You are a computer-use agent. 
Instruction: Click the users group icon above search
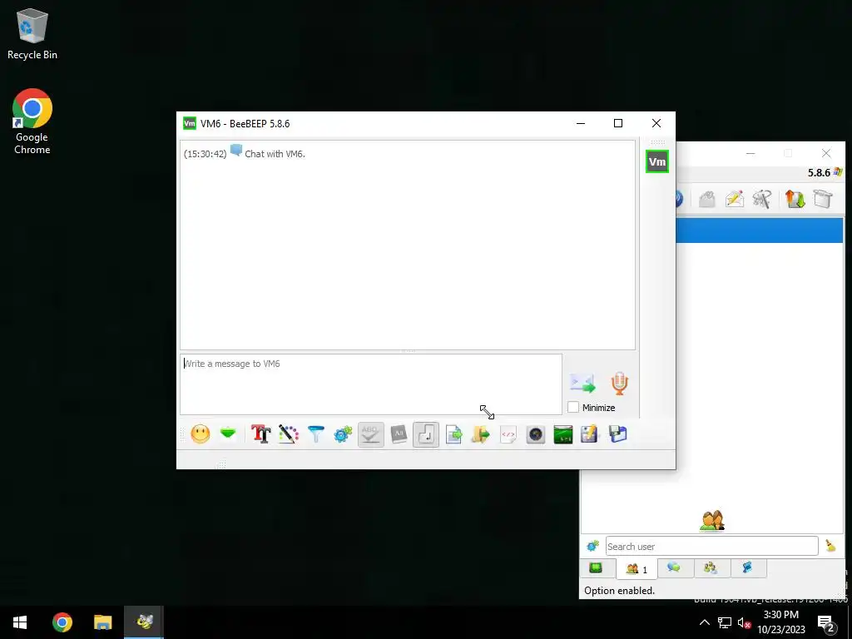point(712,520)
